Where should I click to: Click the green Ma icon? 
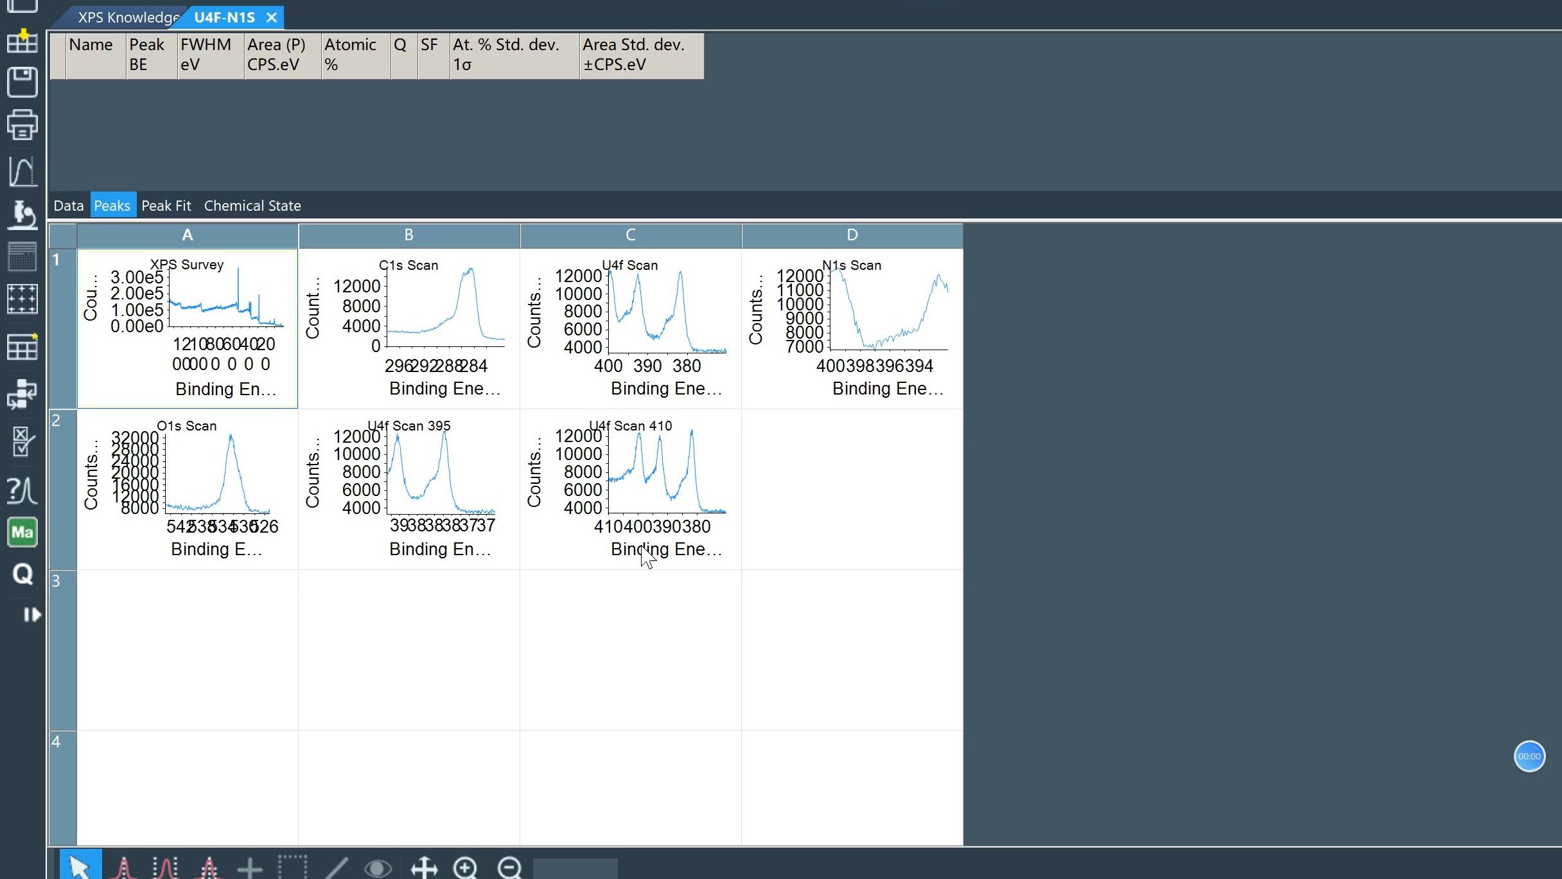(x=22, y=532)
